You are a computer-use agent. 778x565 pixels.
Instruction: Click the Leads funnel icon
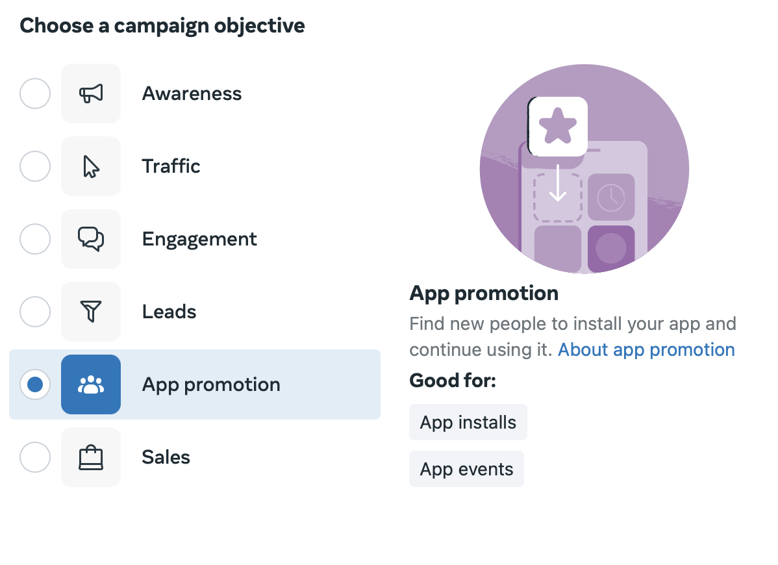point(91,312)
